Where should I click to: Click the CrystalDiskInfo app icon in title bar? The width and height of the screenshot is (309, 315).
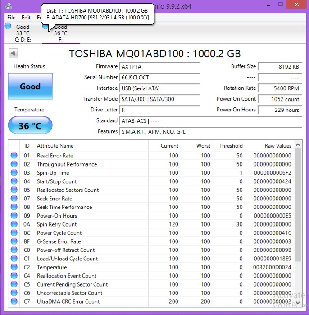(9, 6)
